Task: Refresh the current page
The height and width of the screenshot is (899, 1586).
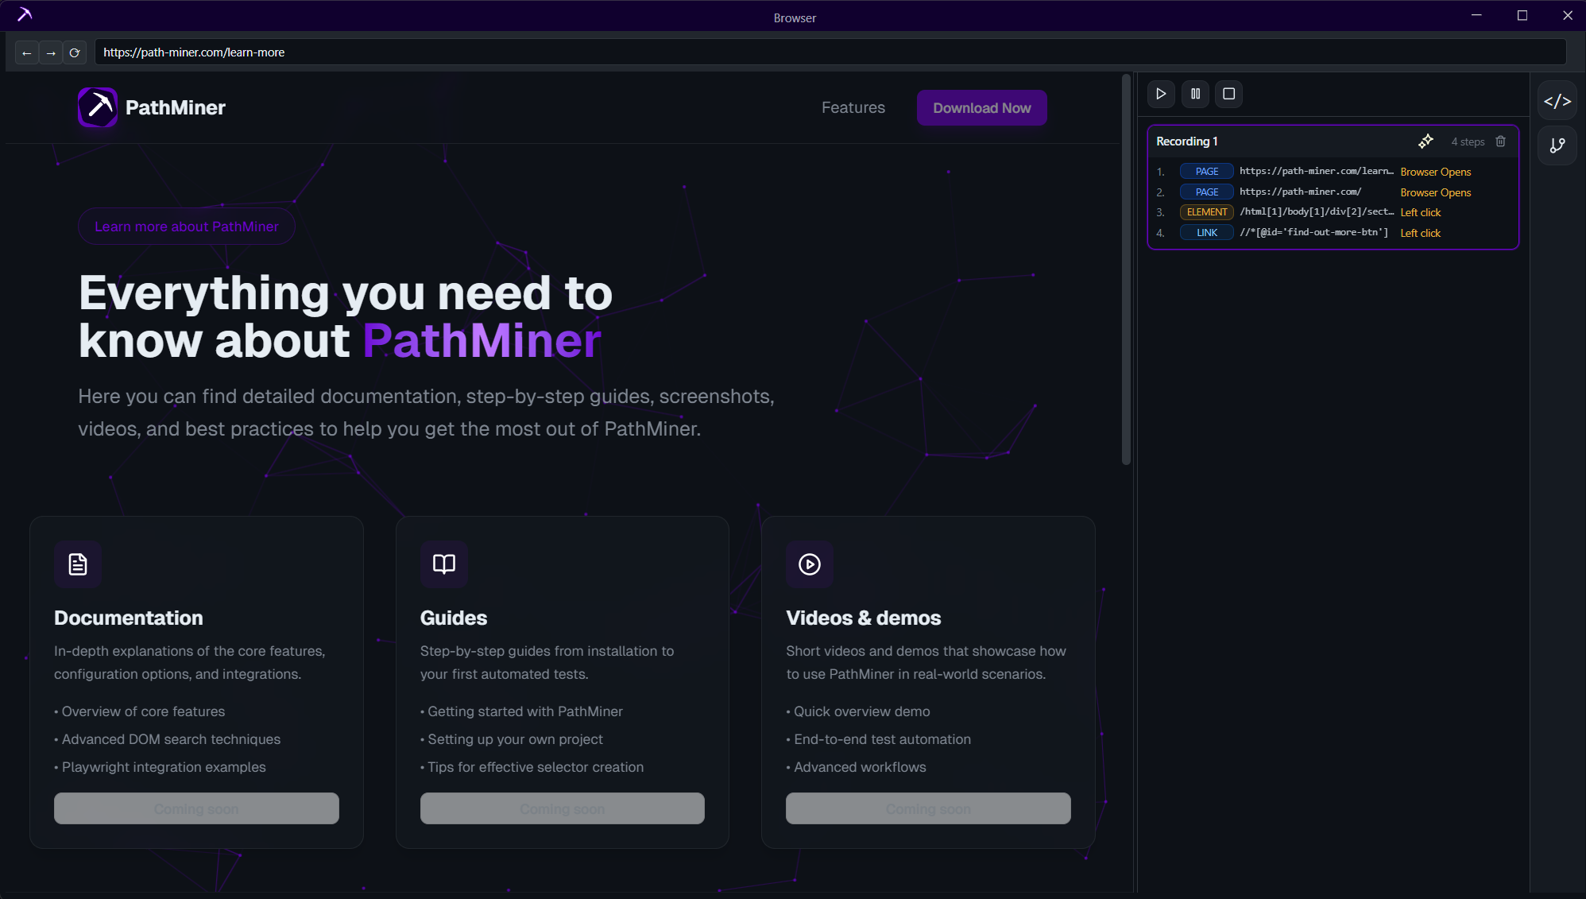Action: (75, 52)
